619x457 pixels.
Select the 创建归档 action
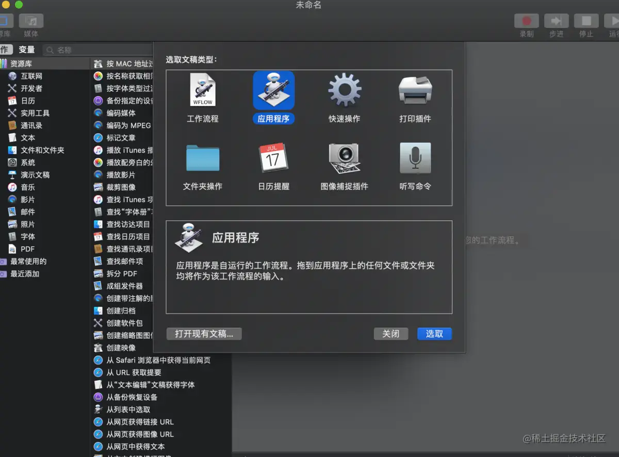(x=122, y=311)
